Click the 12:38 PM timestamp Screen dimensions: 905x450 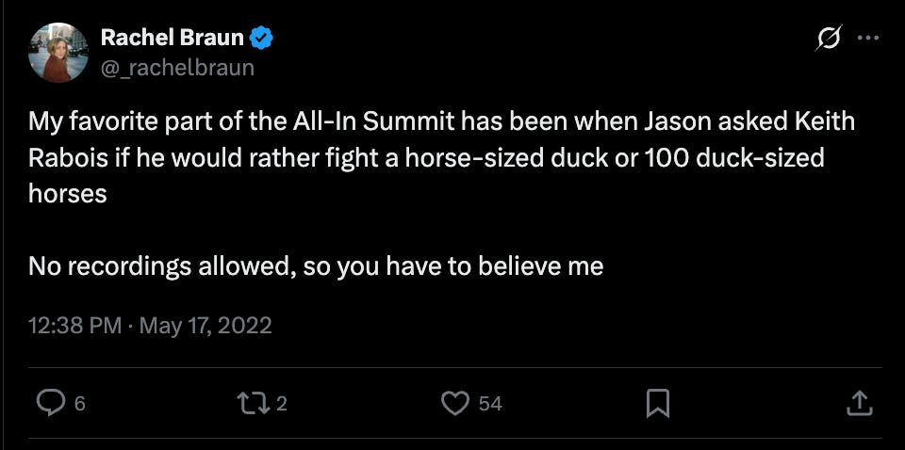[74, 326]
